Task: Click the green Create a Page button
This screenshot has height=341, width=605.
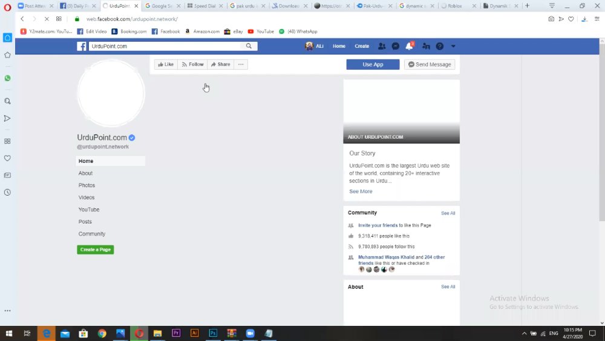Action: coord(96,250)
